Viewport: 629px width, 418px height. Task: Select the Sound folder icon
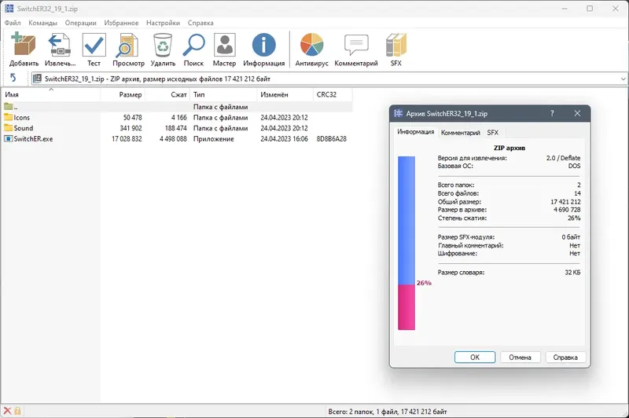pyautogui.click(x=9, y=128)
